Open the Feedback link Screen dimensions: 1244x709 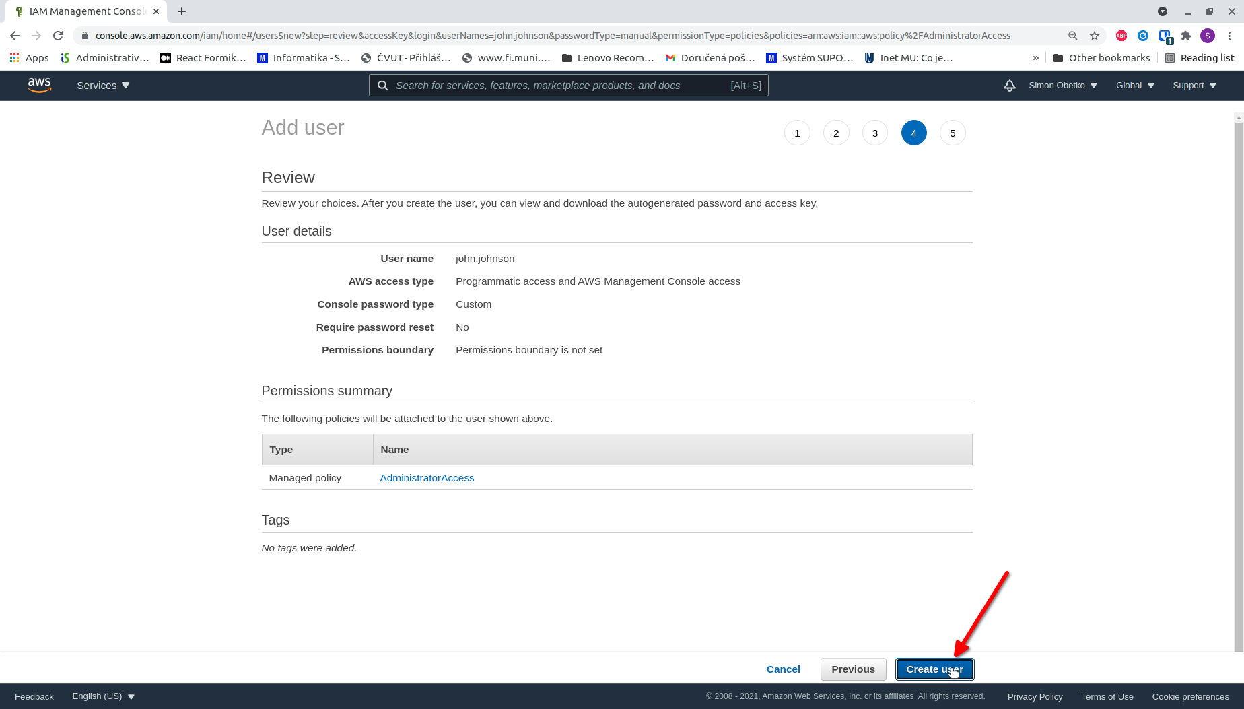click(34, 696)
